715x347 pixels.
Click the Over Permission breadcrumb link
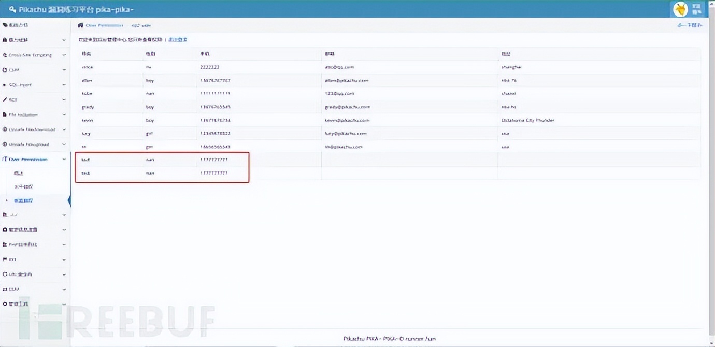(105, 25)
